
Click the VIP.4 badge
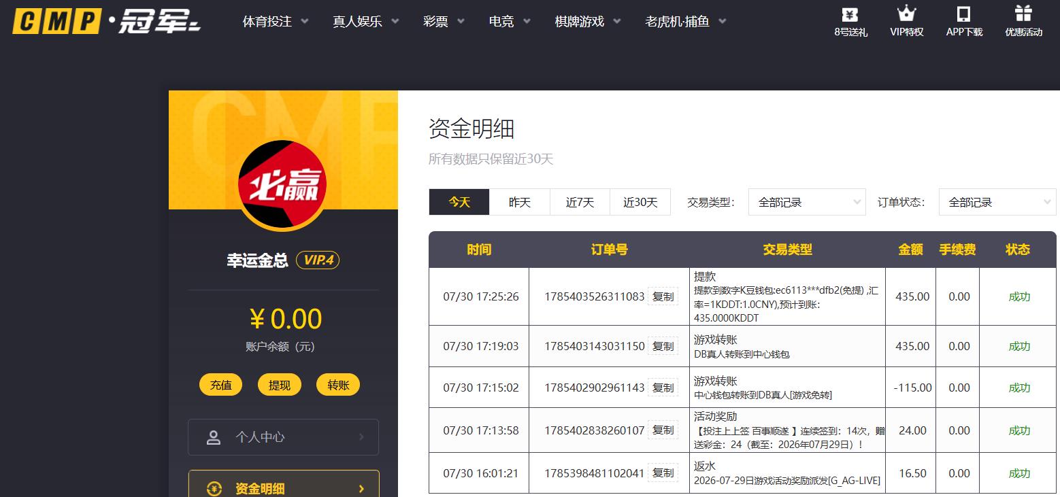click(x=318, y=260)
